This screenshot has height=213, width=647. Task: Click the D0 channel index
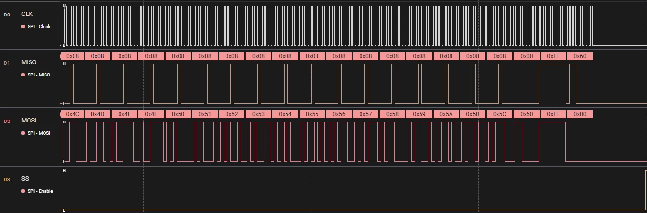tap(7, 15)
